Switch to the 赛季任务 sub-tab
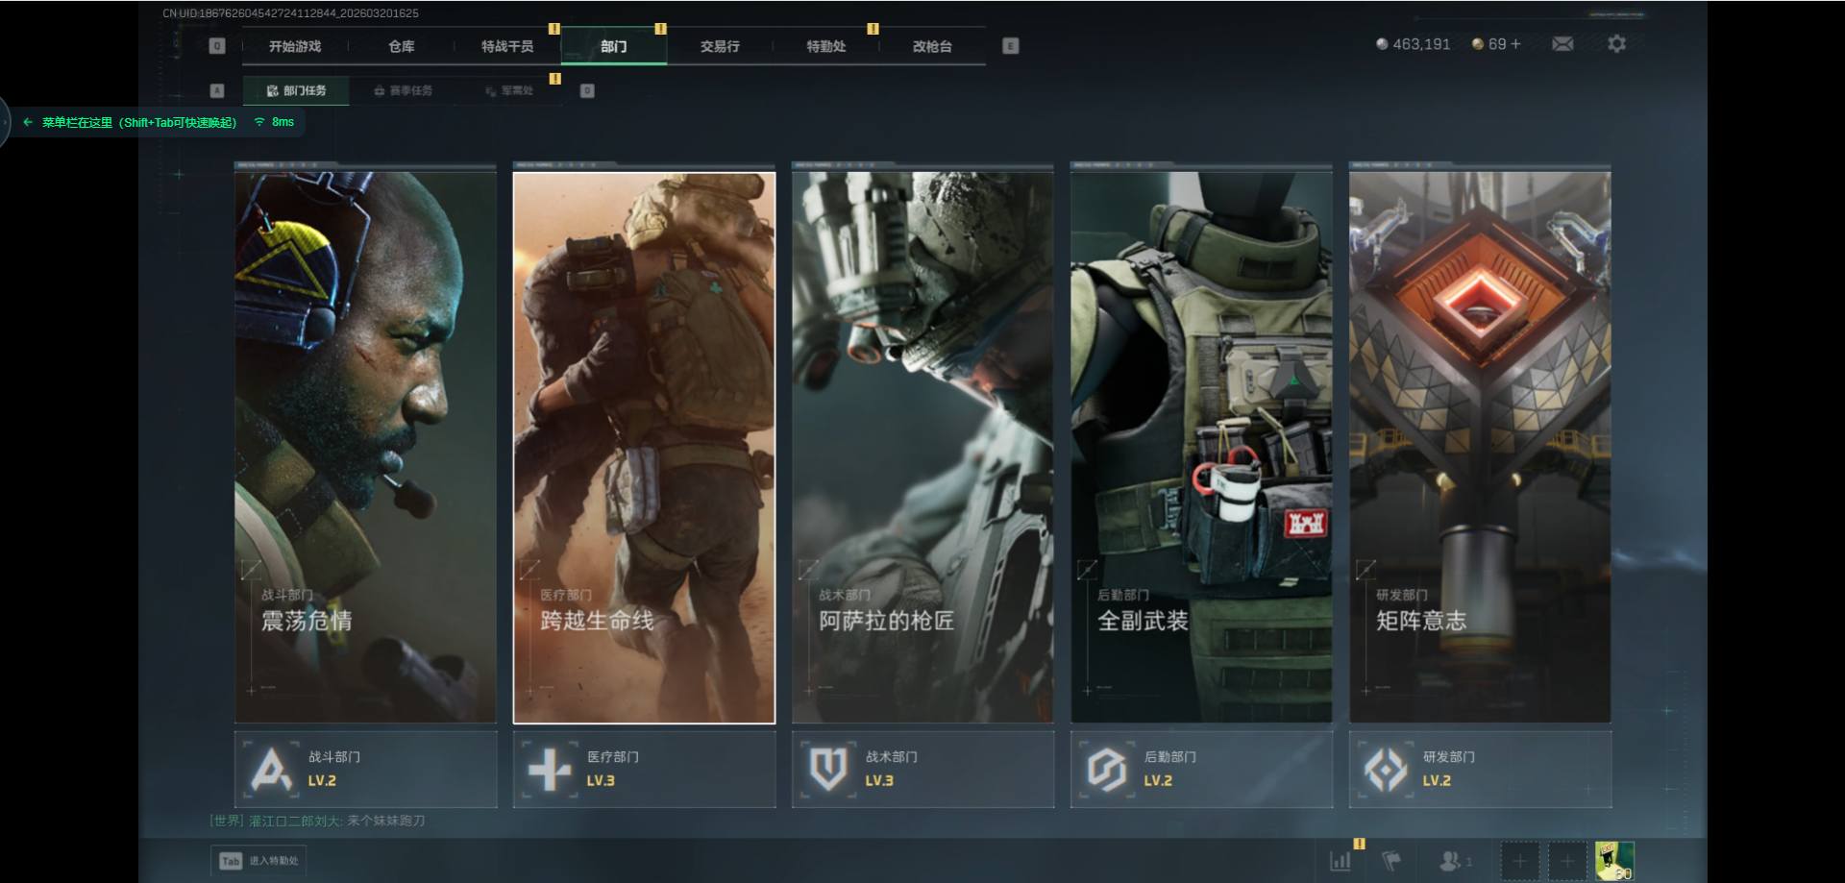 click(x=403, y=90)
